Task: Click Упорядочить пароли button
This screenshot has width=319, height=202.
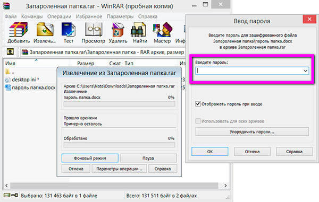Action: point(252,132)
